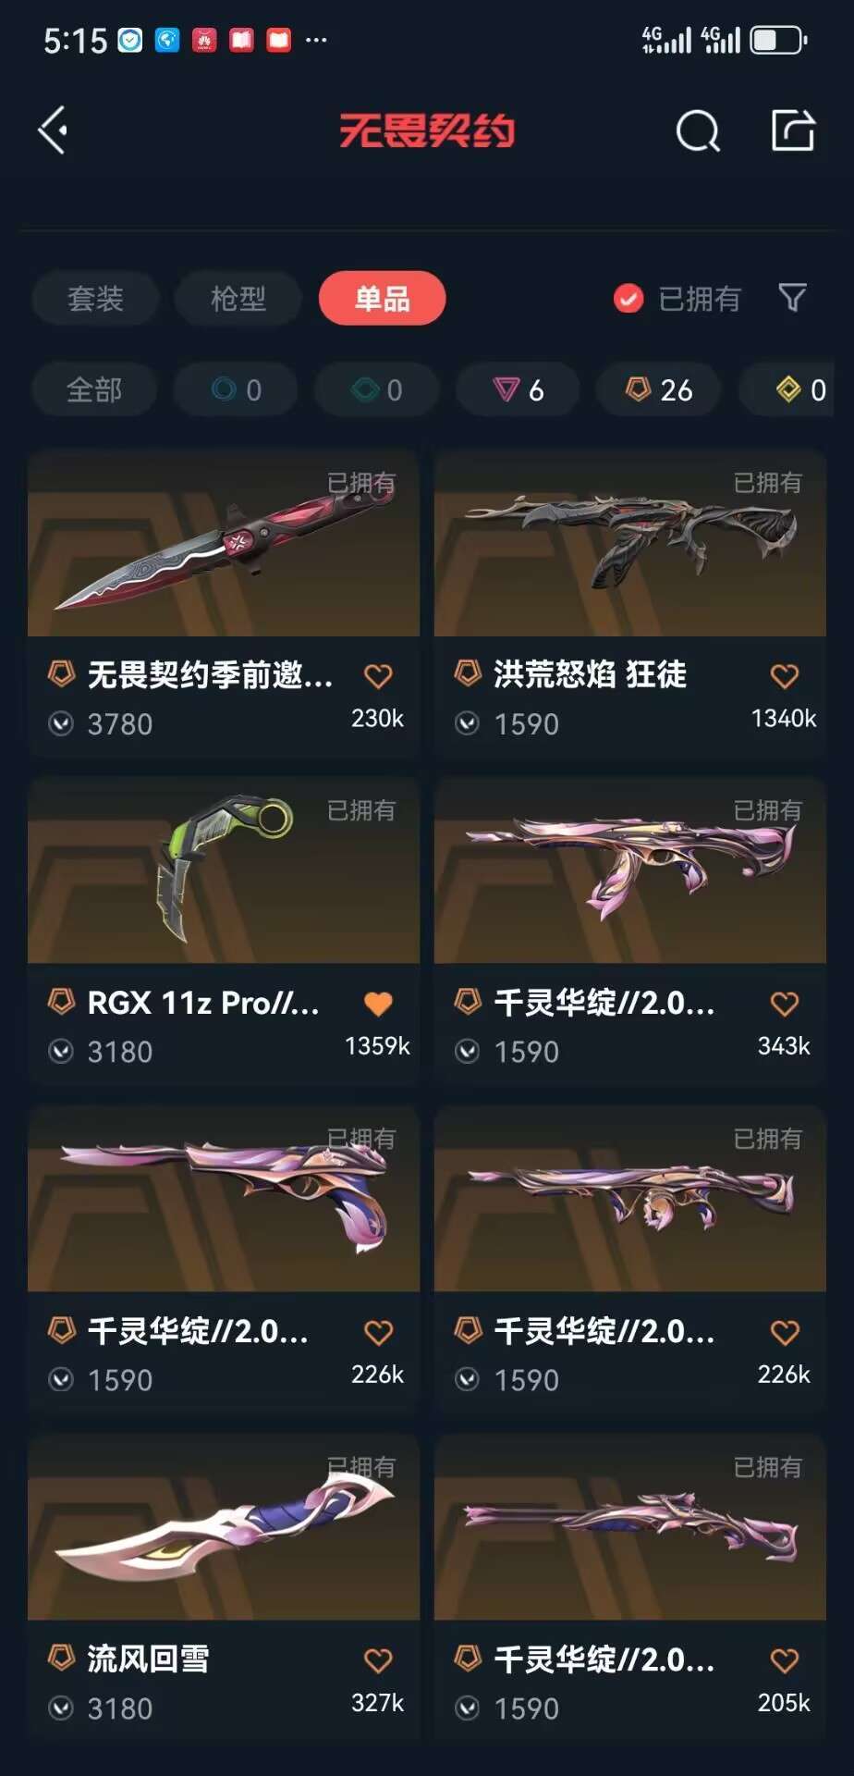Select the purple tier filter showing 6
Image resolution: width=854 pixels, height=1776 pixels.
click(518, 389)
